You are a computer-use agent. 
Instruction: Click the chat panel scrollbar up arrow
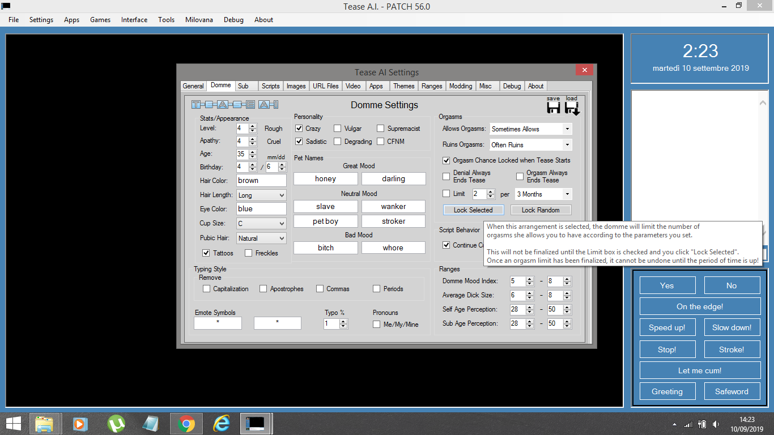point(762,103)
